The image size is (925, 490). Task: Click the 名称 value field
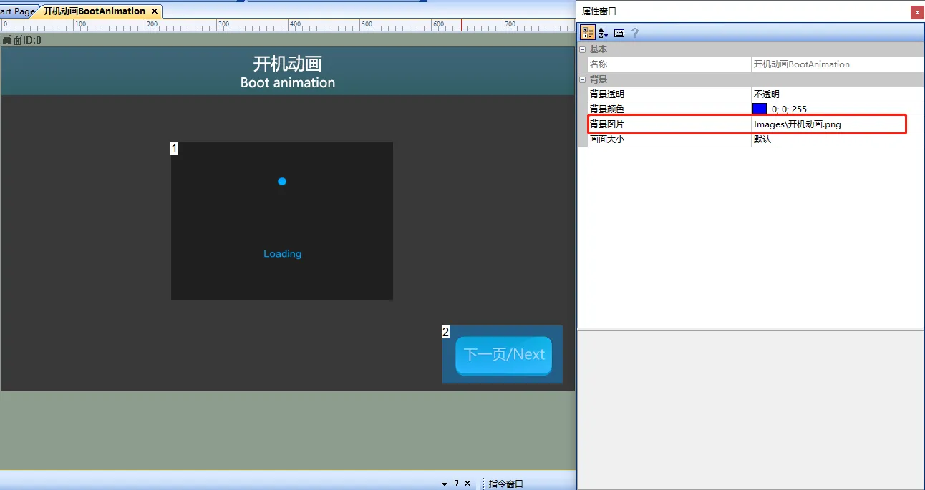pos(837,64)
